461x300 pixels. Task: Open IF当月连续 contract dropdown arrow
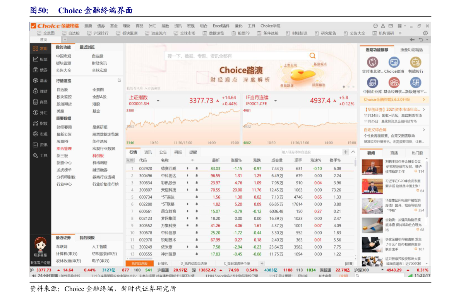click(276, 101)
